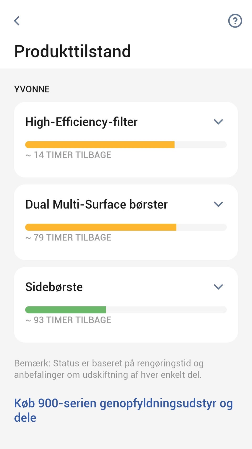Image resolution: width=252 pixels, height=449 pixels.
Task: Open the High-Efficiency-filter card title
Action: coord(81,122)
